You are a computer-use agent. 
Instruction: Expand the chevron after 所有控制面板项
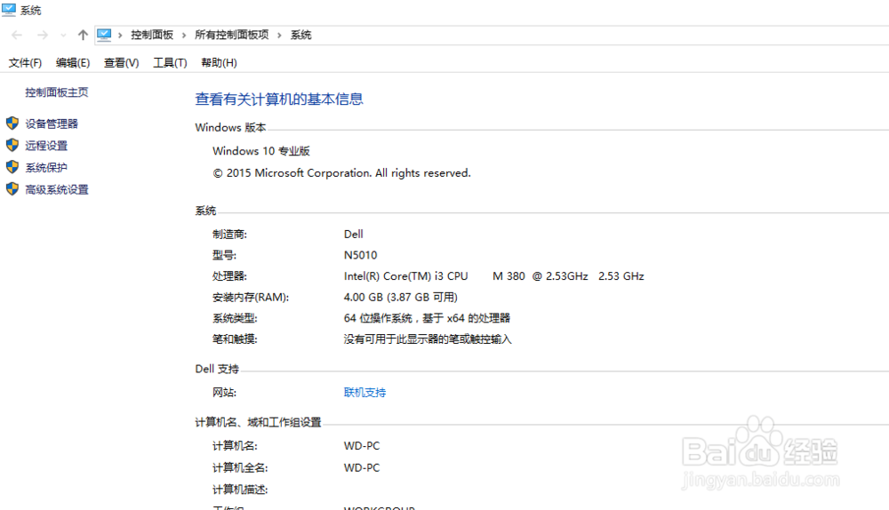(x=279, y=36)
